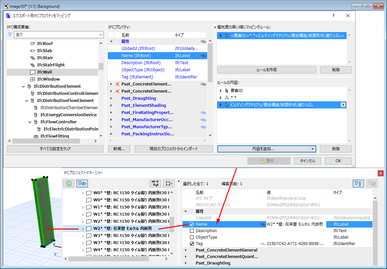Click the select-in-model icon in the manager toolbar
The height and width of the screenshot is (269, 387).
pos(155,184)
